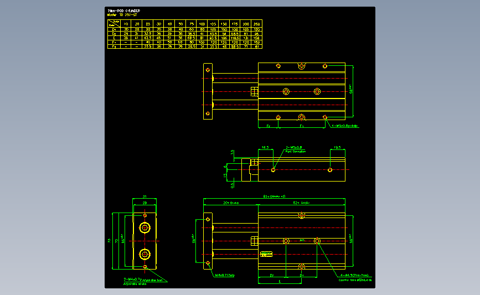Screen dimensions: 480x295
Task: Select the 19.5 dimension in side view
Action: coord(337,147)
